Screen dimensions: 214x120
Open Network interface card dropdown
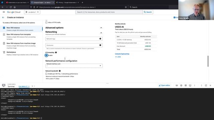pyautogui.click(x=74, y=66)
